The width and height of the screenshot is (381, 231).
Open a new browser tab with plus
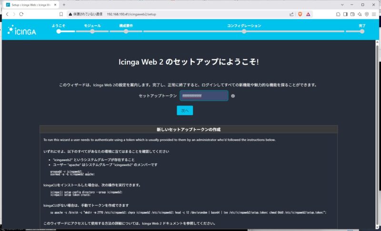pos(64,5)
